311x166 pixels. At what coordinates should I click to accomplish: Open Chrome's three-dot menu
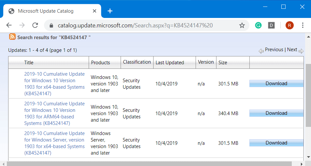point(303,25)
